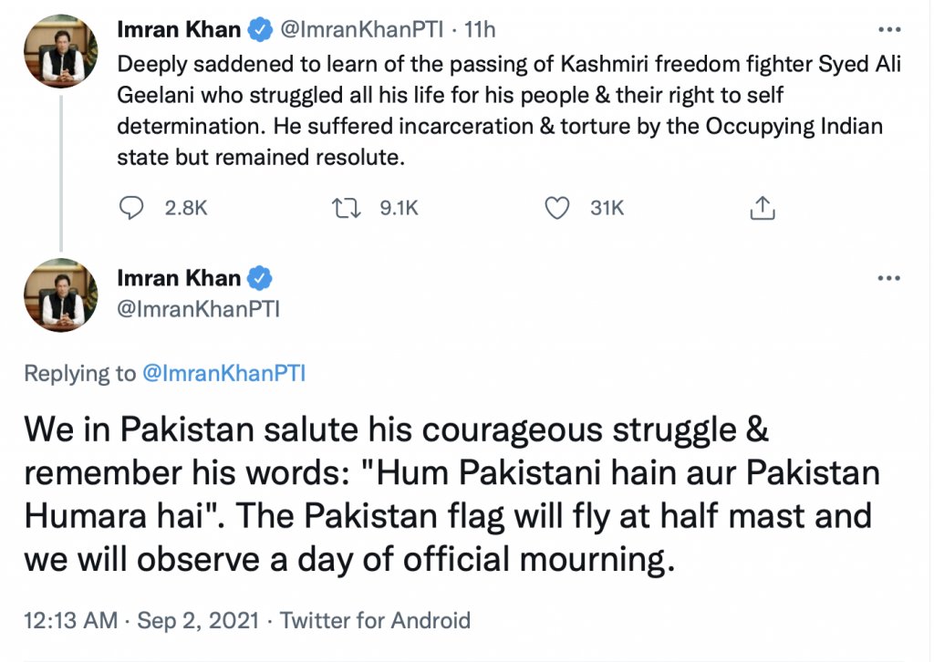This screenshot has width=934, height=662.
Task: Click verified badge on the reply tweet
Action: tap(261, 279)
